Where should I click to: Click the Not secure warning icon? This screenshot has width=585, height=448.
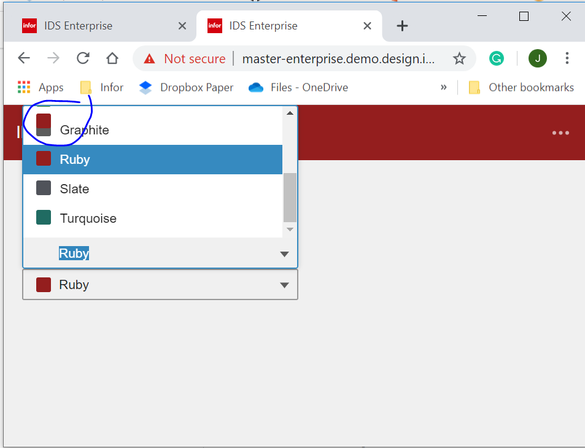click(149, 58)
